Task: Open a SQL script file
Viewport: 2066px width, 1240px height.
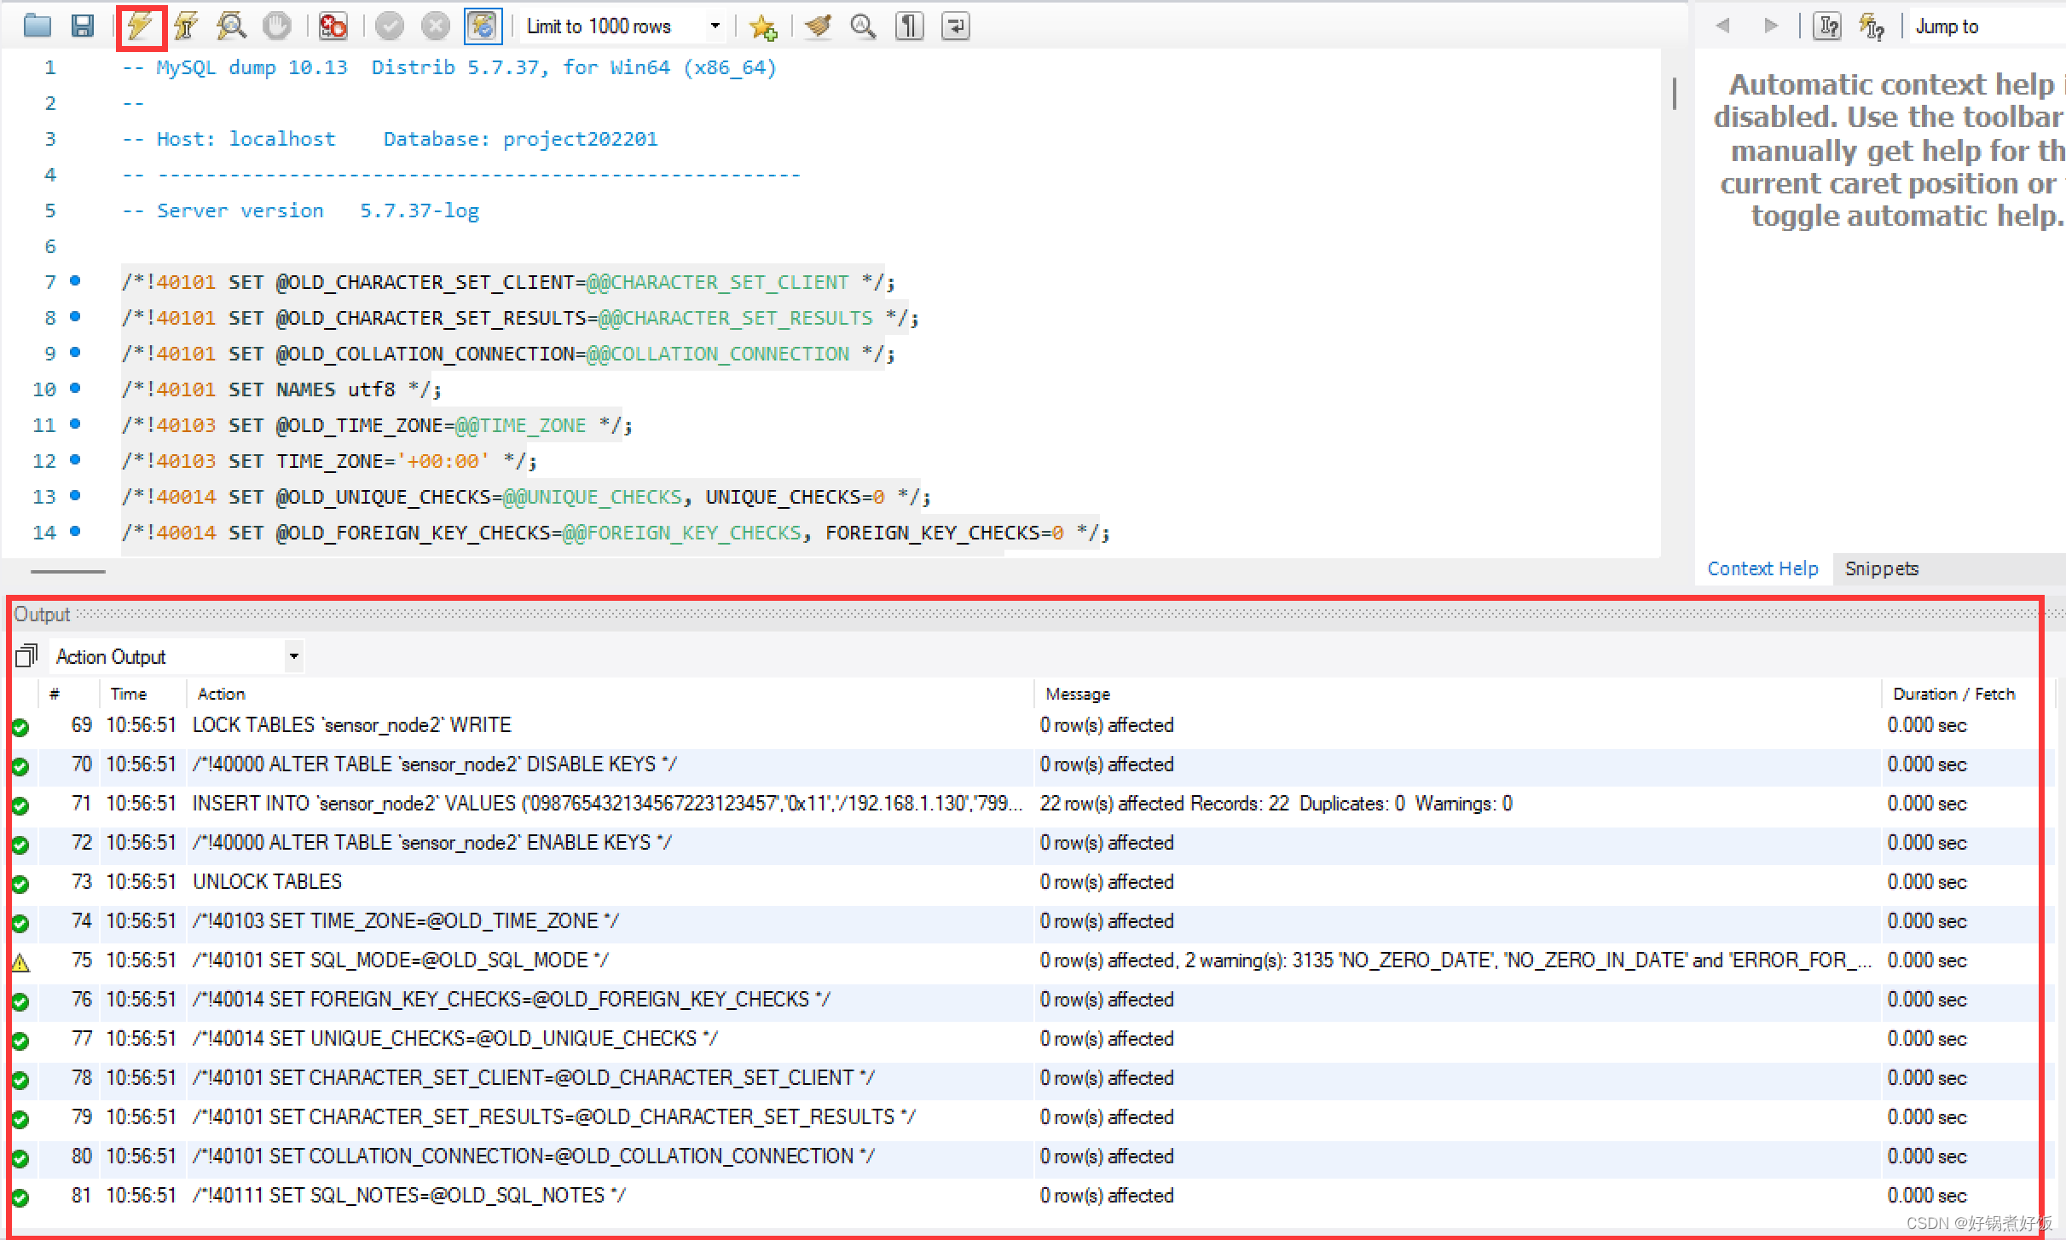Action: (38, 27)
